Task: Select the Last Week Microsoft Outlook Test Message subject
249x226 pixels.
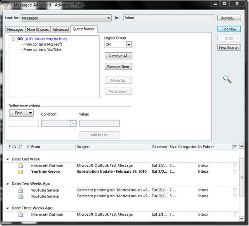Action: 105,166
